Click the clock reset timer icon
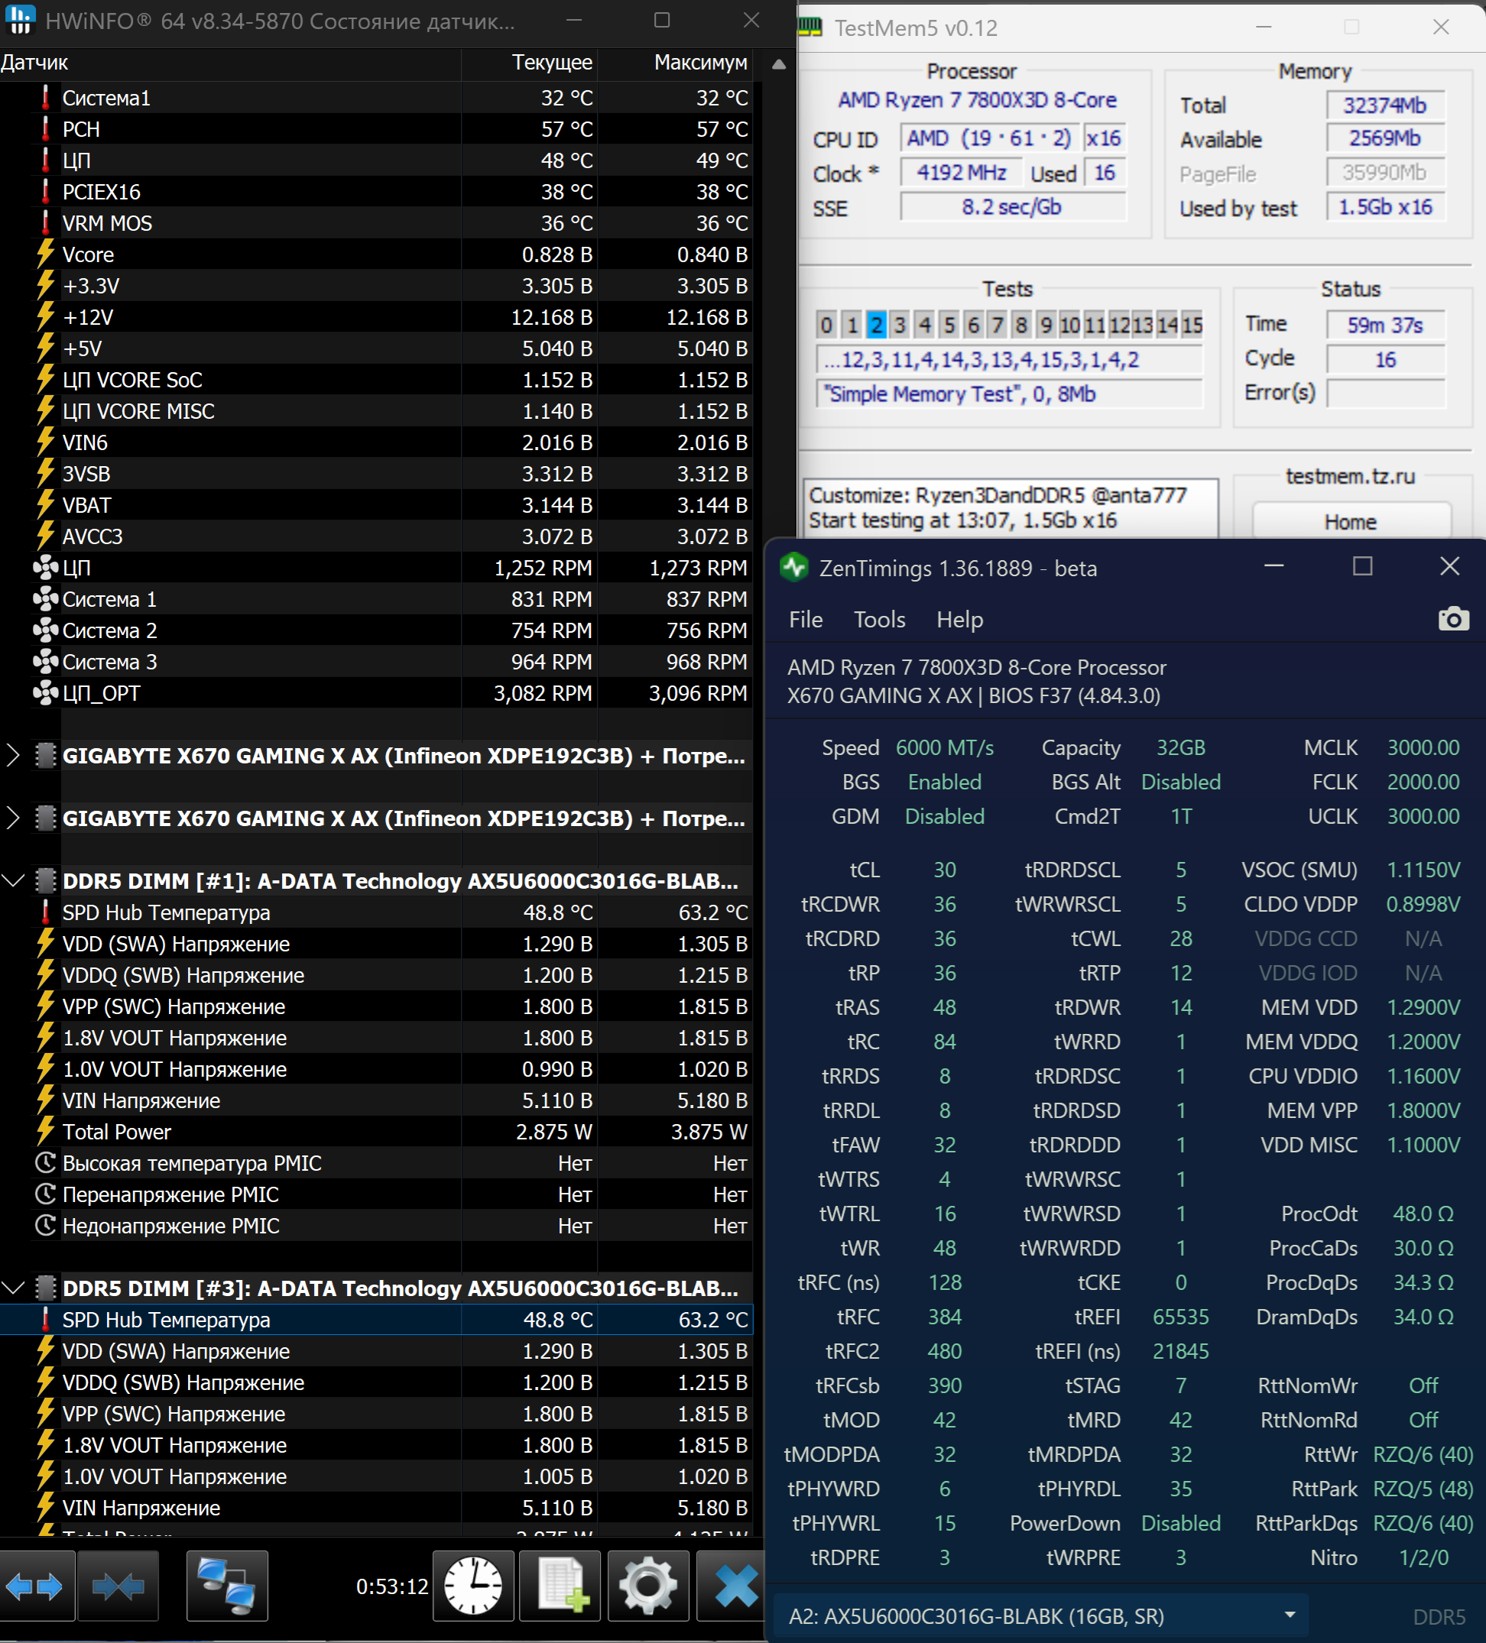Image resolution: width=1486 pixels, height=1643 pixels. 472,1586
